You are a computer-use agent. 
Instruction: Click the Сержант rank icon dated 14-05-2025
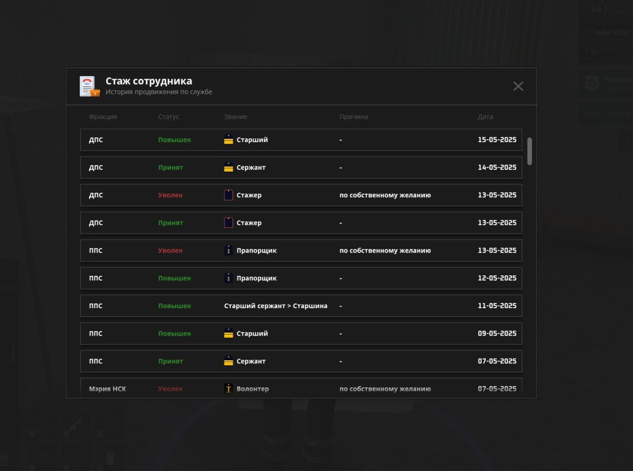229,168
